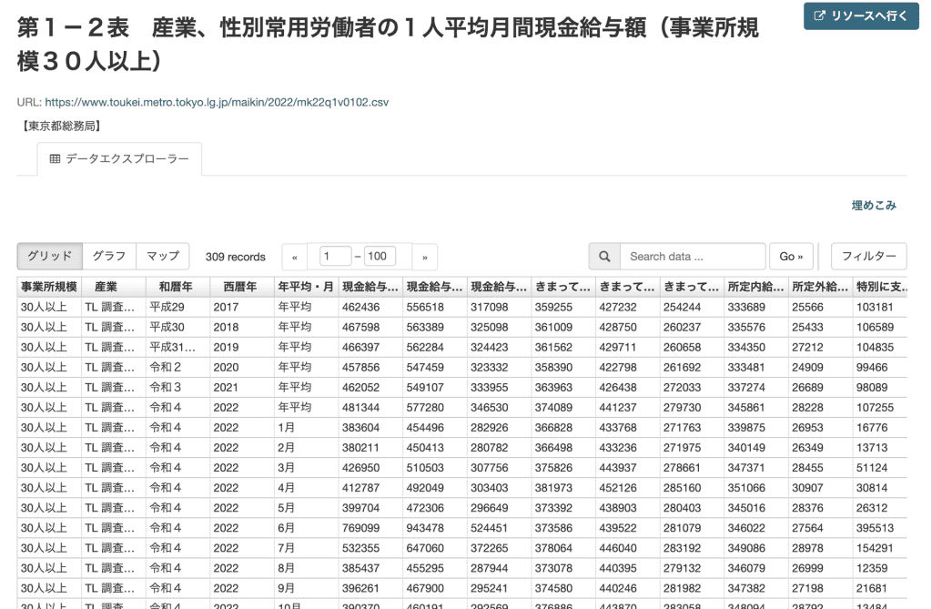Click the 年平均・月 column header
The image size is (932, 609).
point(307,287)
